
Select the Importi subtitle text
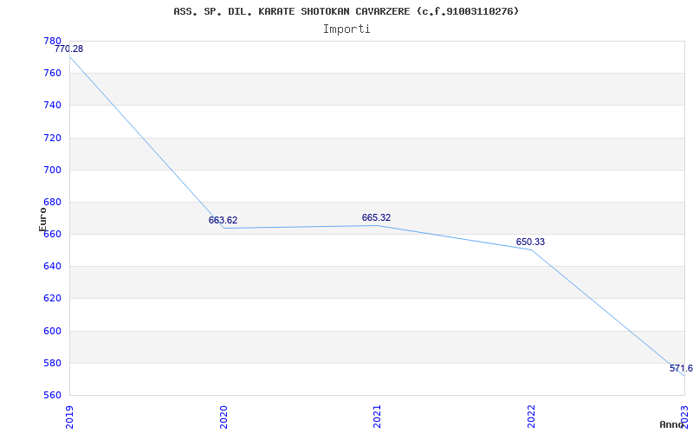[x=346, y=29]
